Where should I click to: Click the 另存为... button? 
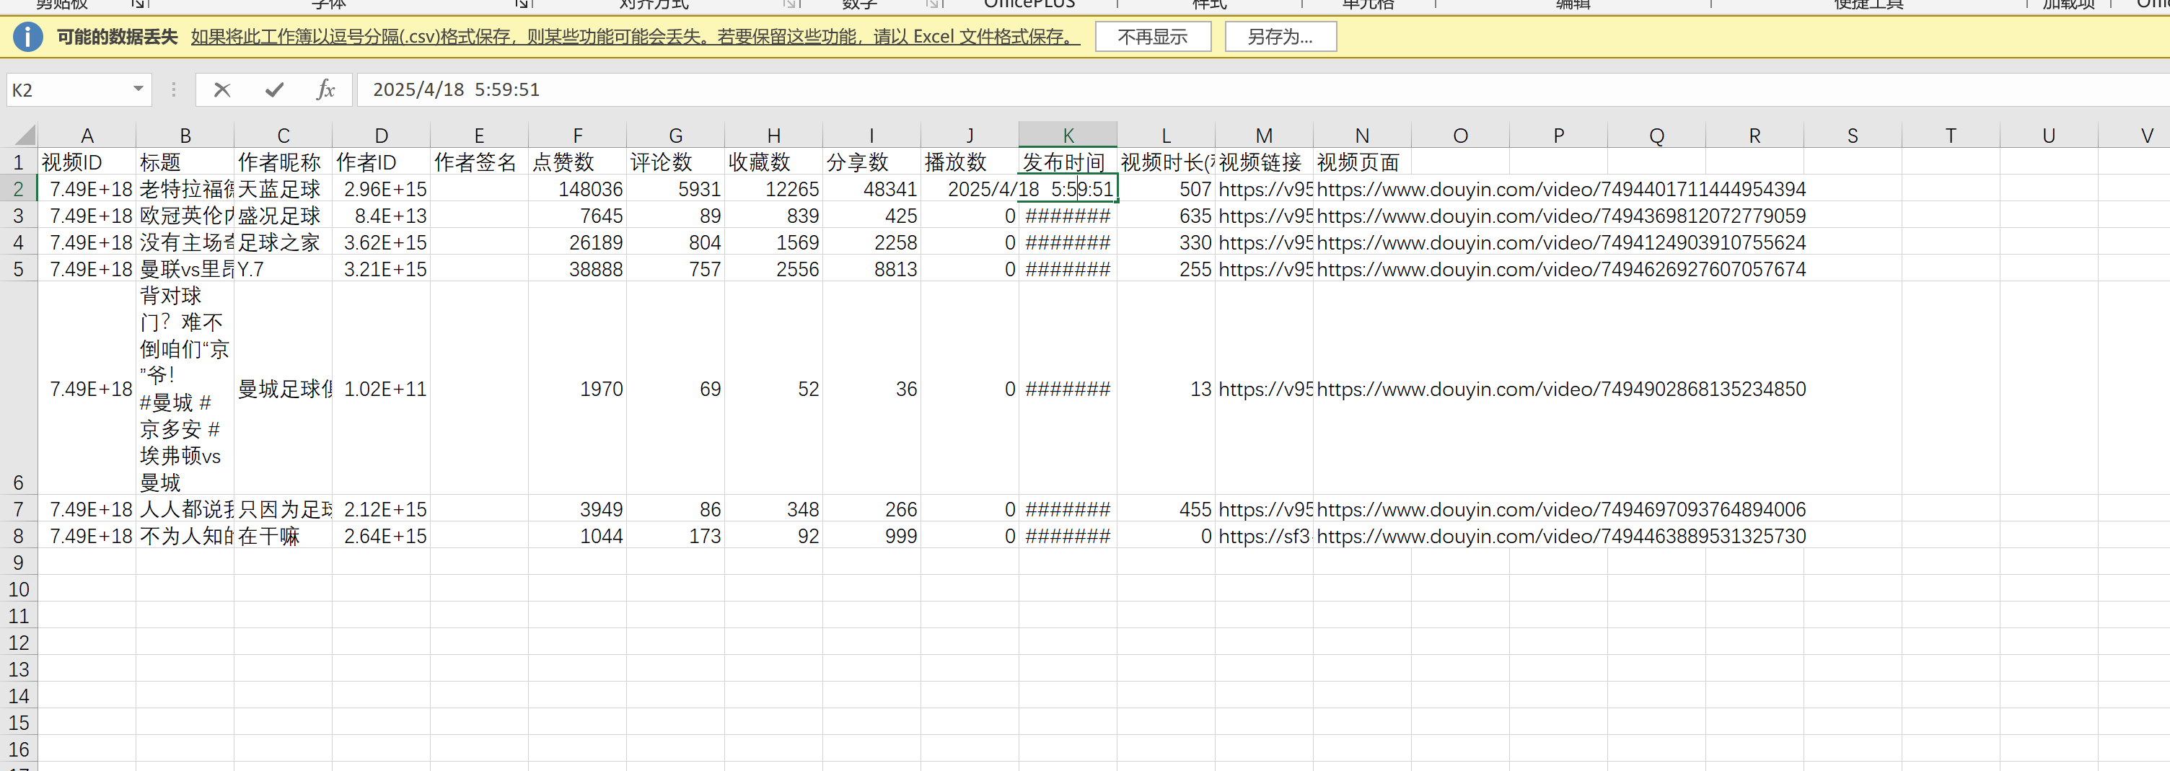(x=1280, y=37)
